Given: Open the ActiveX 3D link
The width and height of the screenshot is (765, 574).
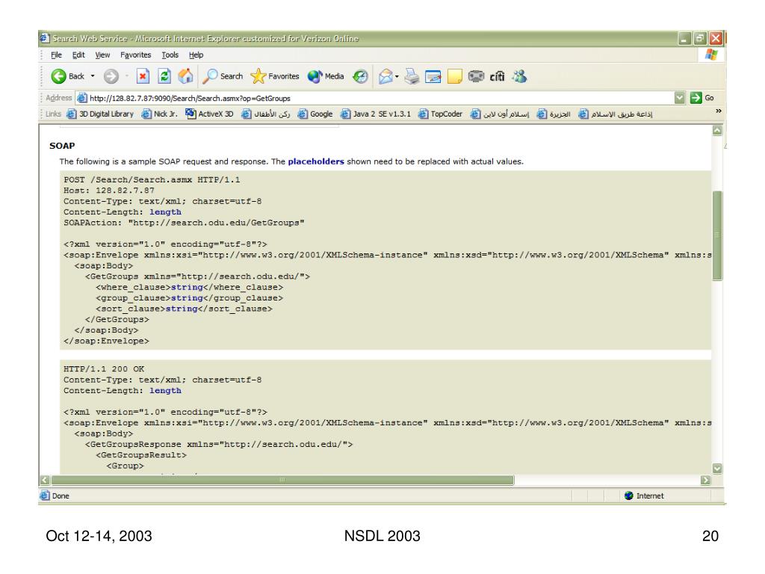Looking at the screenshot, I should point(209,114).
